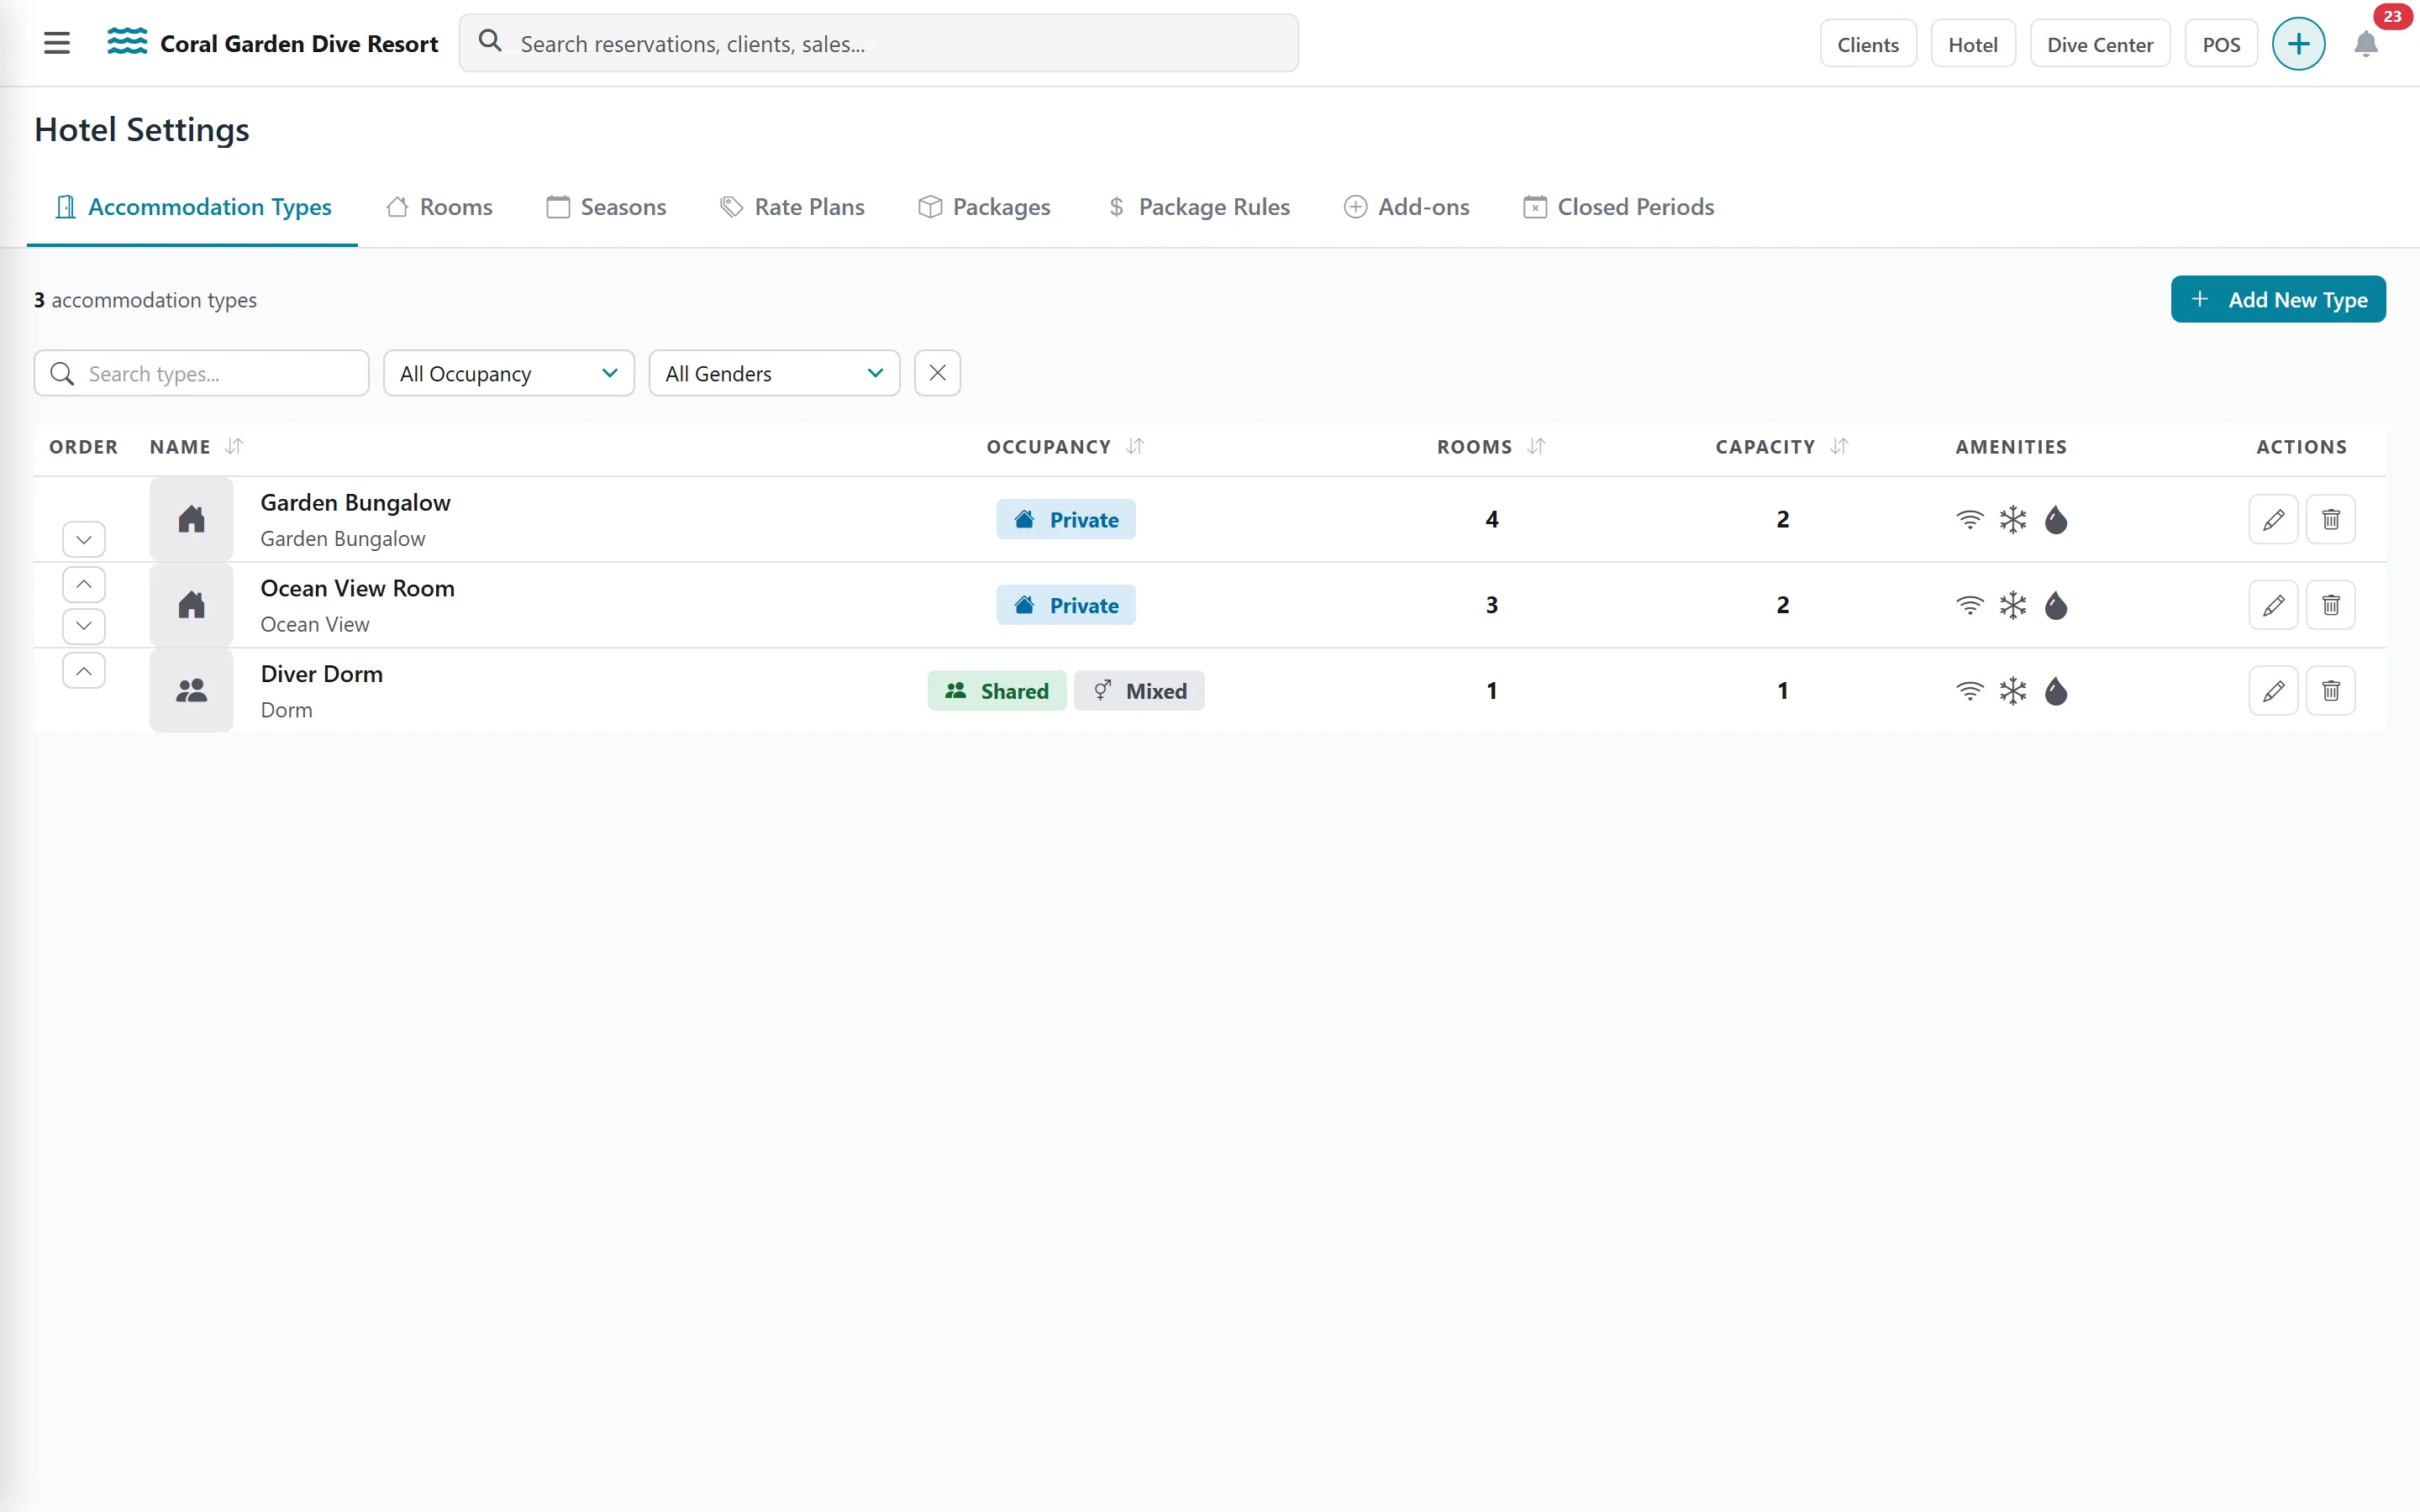Screen dimensions: 2420x1512
Task: Edit Ocean View Room with pencil icon
Action: pyautogui.click(x=2273, y=605)
